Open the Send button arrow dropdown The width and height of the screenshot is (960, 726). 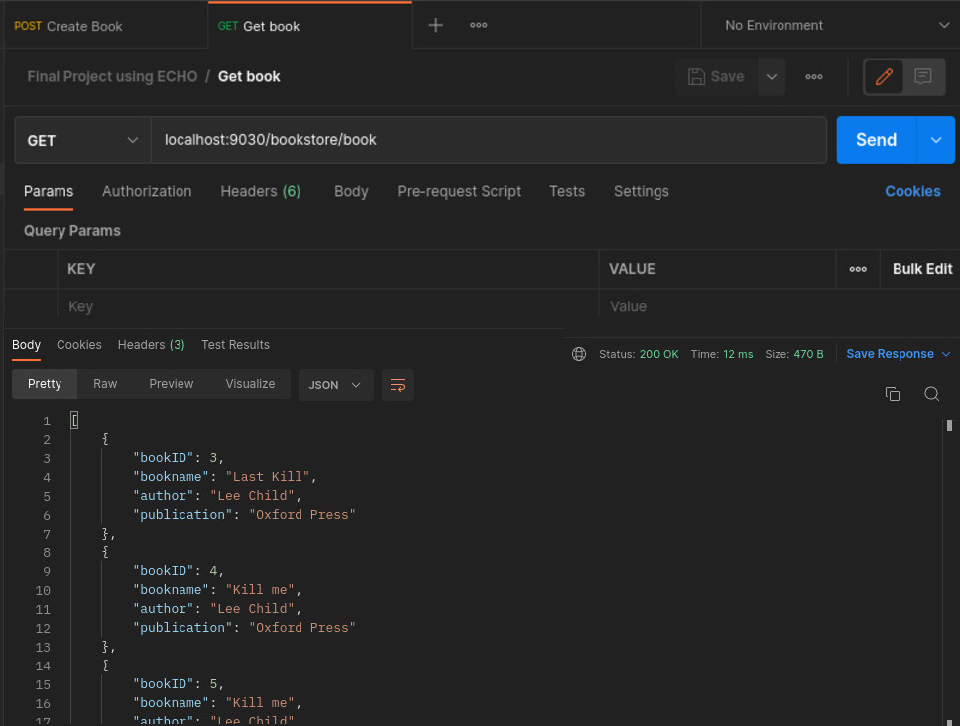pos(936,140)
